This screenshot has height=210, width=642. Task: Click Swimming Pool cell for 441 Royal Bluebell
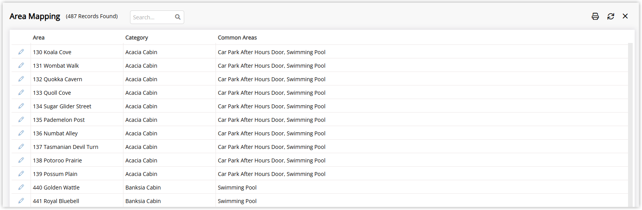click(x=422, y=201)
